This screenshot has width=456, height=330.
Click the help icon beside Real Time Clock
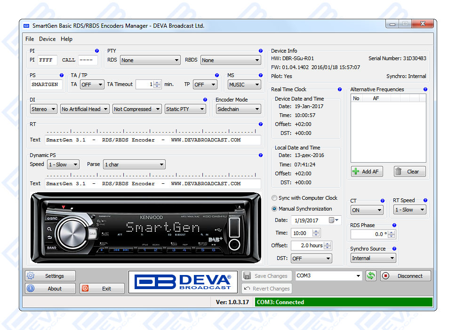(x=340, y=89)
